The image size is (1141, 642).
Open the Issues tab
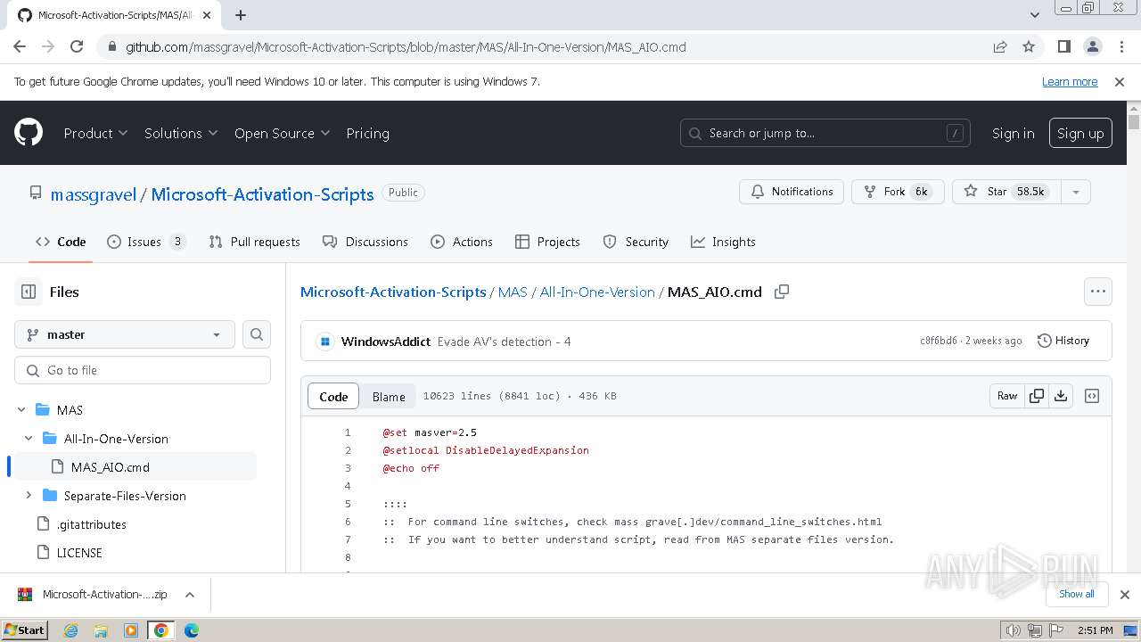(147, 242)
